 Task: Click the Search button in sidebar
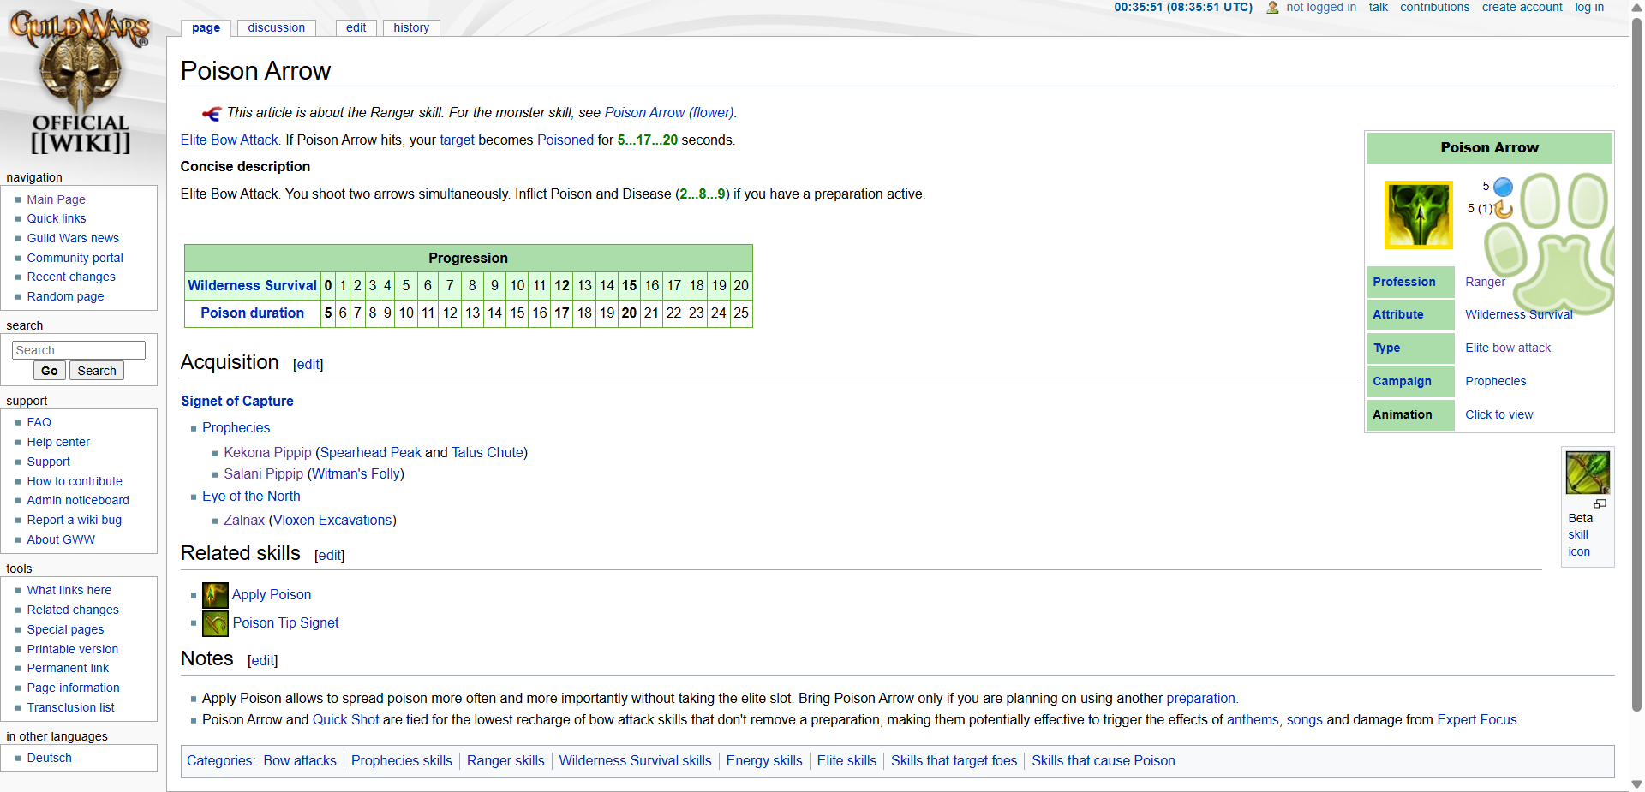97,371
